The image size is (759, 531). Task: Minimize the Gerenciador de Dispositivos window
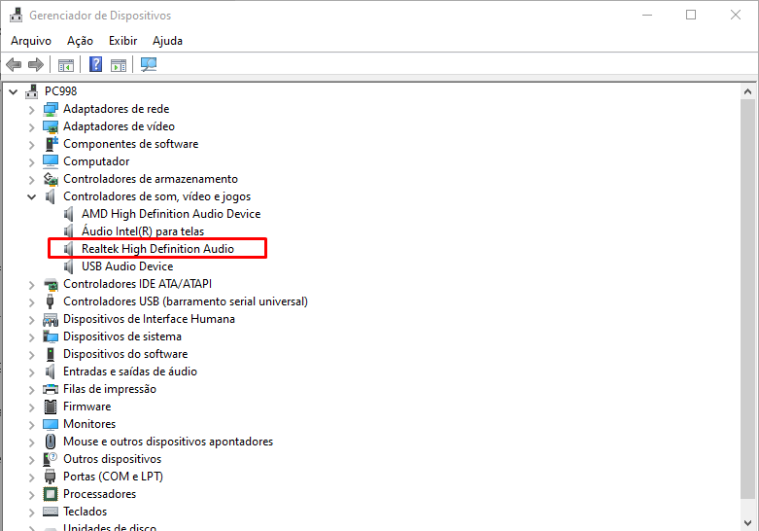point(647,15)
